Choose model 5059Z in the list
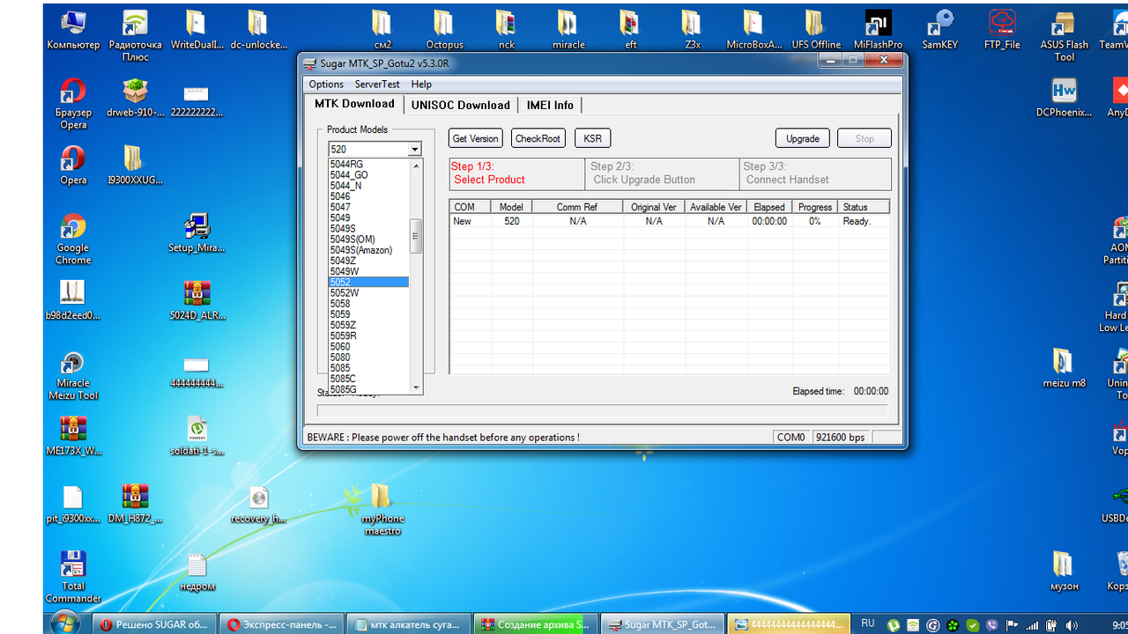Image resolution: width=1128 pixels, height=634 pixels. pyautogui.click(x=368, y=325)
